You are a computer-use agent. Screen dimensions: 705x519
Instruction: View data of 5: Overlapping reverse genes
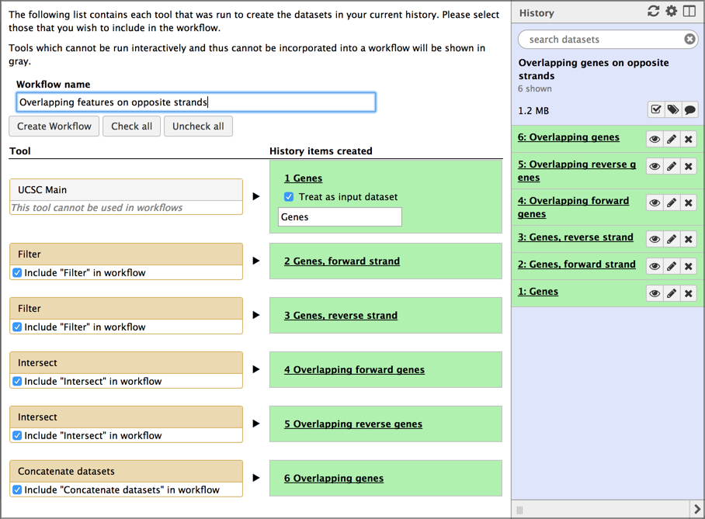coord(655,166)
